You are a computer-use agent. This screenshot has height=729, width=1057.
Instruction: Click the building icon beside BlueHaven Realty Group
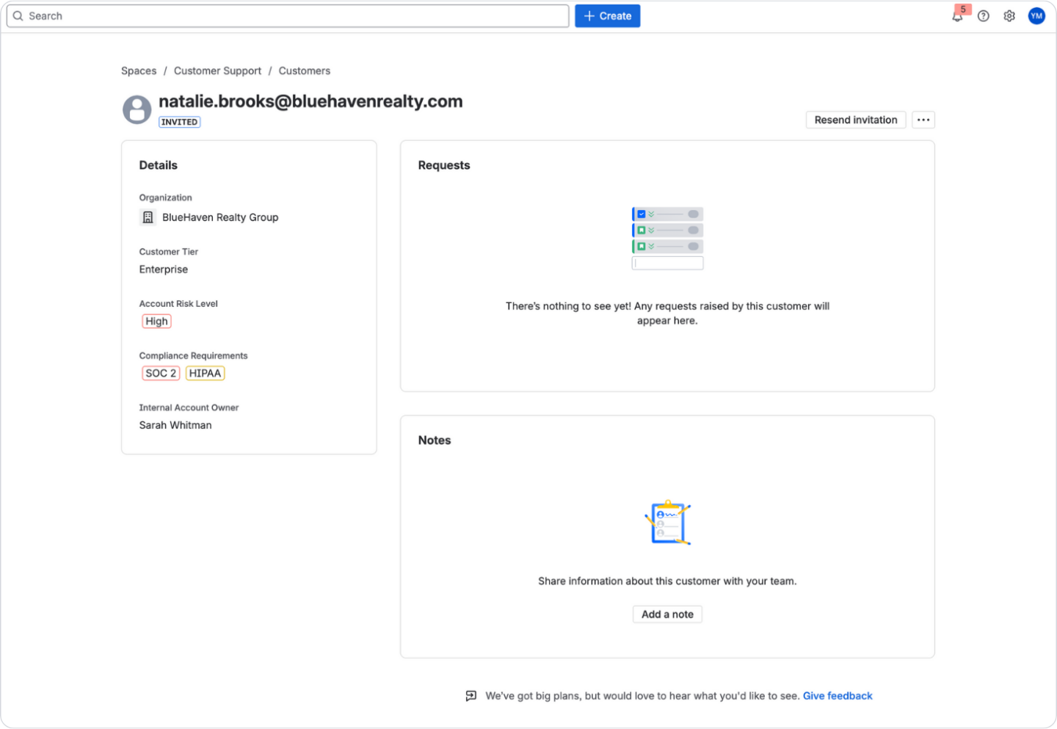click(148, 217)
